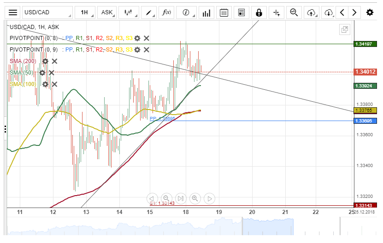Viewport: 383px width, 243px height.
Task: Open the f(x) indicators menu
Action: [x=166, y=12]
